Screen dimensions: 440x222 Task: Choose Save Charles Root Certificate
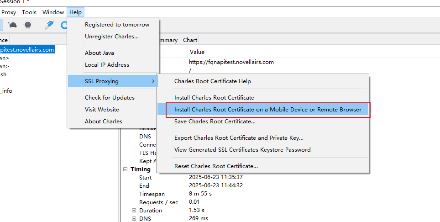(215, 122)
